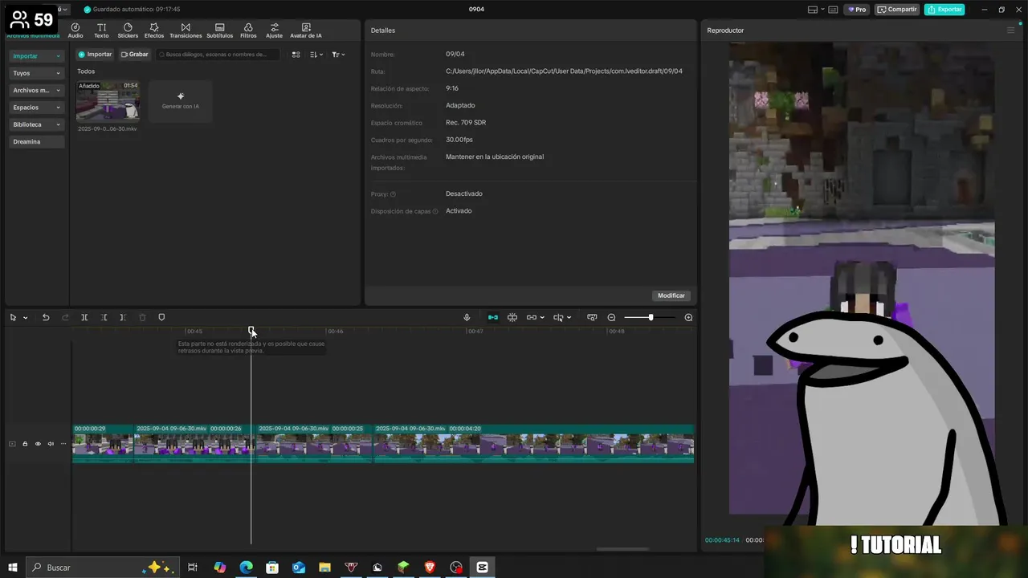The image size is (1028, 578).
Task: Click the media search input field
Action: (218, 55)
